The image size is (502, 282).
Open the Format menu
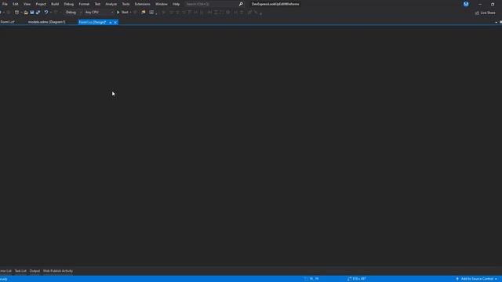click(84, 4)
